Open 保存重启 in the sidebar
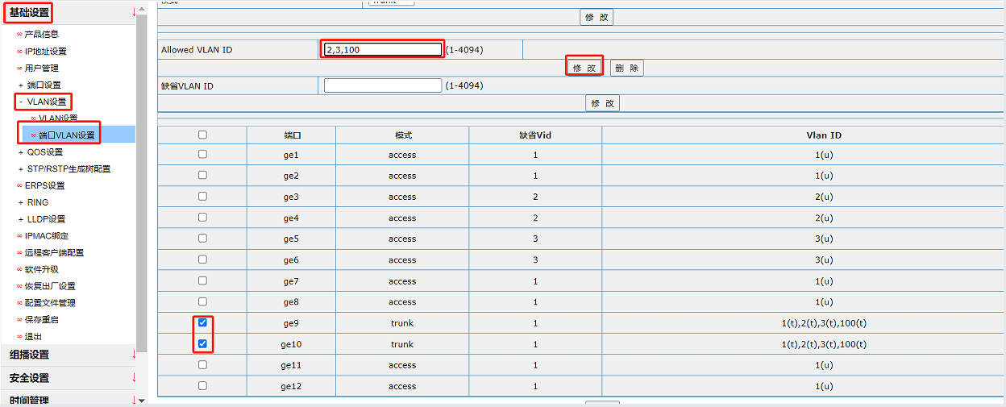The width and height of the screenshot is (1006, 407). click(41, 320)
